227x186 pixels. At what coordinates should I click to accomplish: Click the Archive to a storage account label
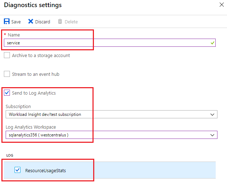pyautogui.click(x=41, y=55)
